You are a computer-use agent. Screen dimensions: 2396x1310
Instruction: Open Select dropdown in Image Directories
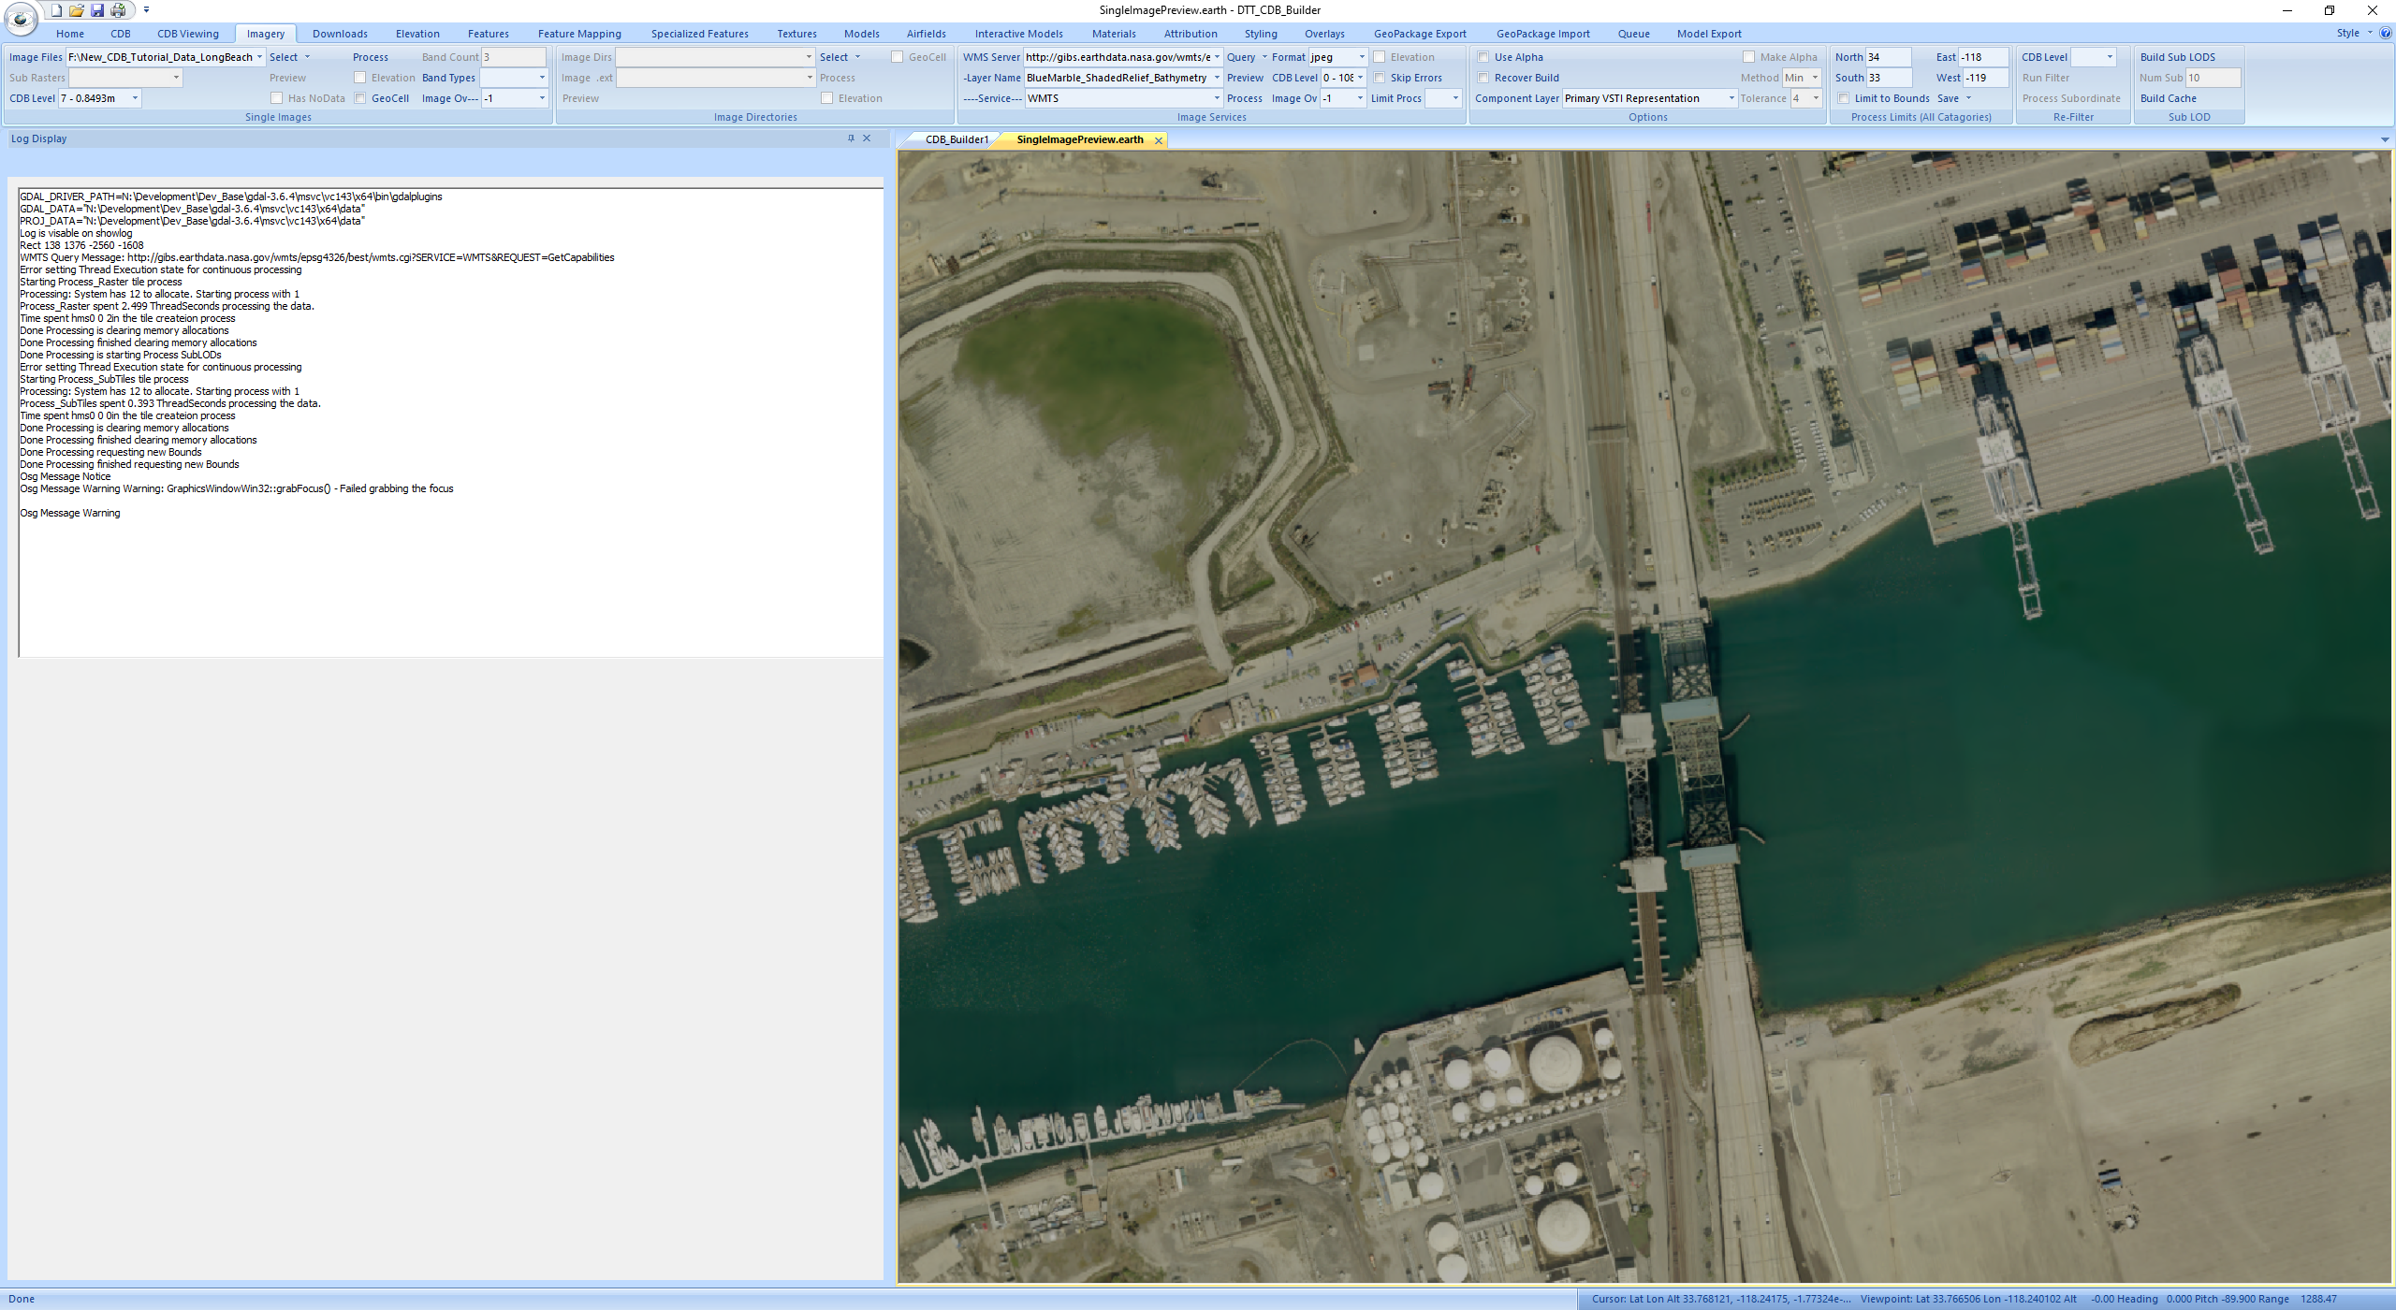[840, 57]
